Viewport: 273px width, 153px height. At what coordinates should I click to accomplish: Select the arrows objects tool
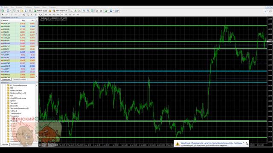click(40, 15)
